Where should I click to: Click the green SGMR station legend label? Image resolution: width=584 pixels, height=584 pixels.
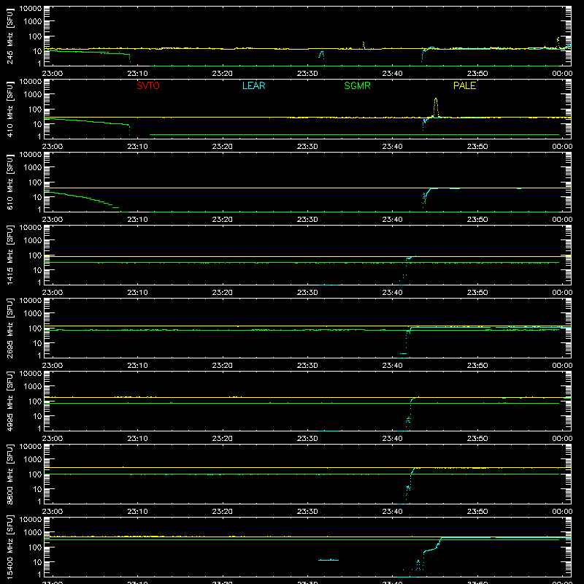[x=357, y=85]
